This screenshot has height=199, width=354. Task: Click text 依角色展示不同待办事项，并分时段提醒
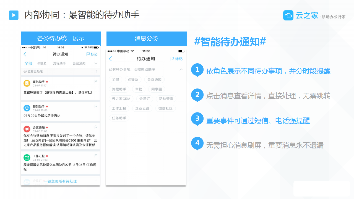click(268, 71)
